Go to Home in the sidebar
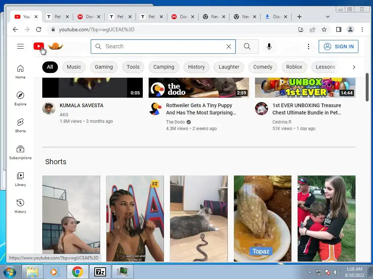373x279 pixels. 20,72
